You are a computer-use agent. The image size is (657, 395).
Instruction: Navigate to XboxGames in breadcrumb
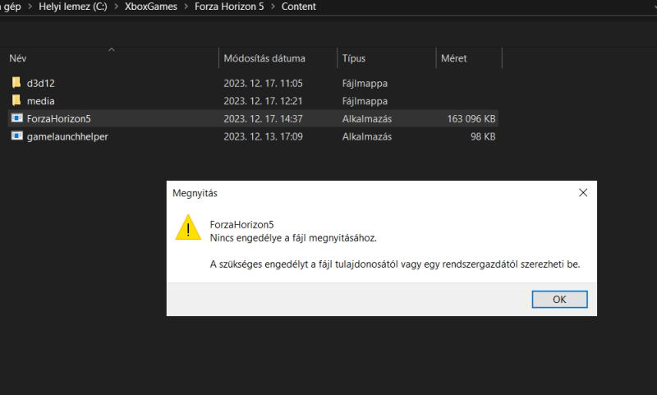coord(151,7)
